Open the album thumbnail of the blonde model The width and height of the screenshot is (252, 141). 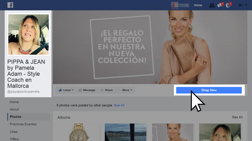coord(173,132)
